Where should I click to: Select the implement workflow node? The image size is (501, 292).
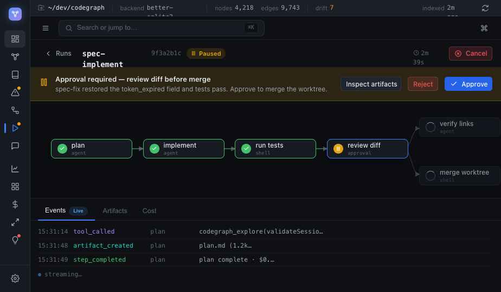pos(184,149)
